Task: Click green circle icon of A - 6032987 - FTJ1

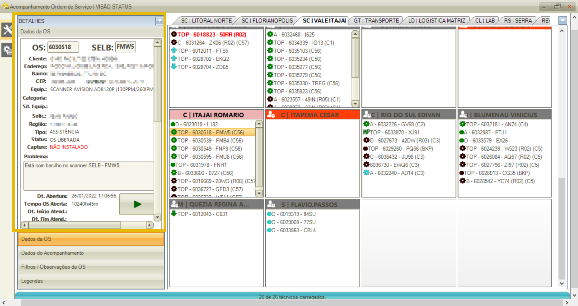Action: tap(461, 132)
